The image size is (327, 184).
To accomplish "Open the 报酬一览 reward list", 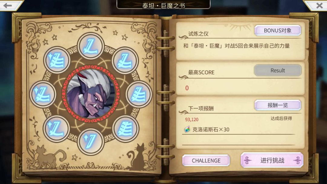I will point(278,105).
